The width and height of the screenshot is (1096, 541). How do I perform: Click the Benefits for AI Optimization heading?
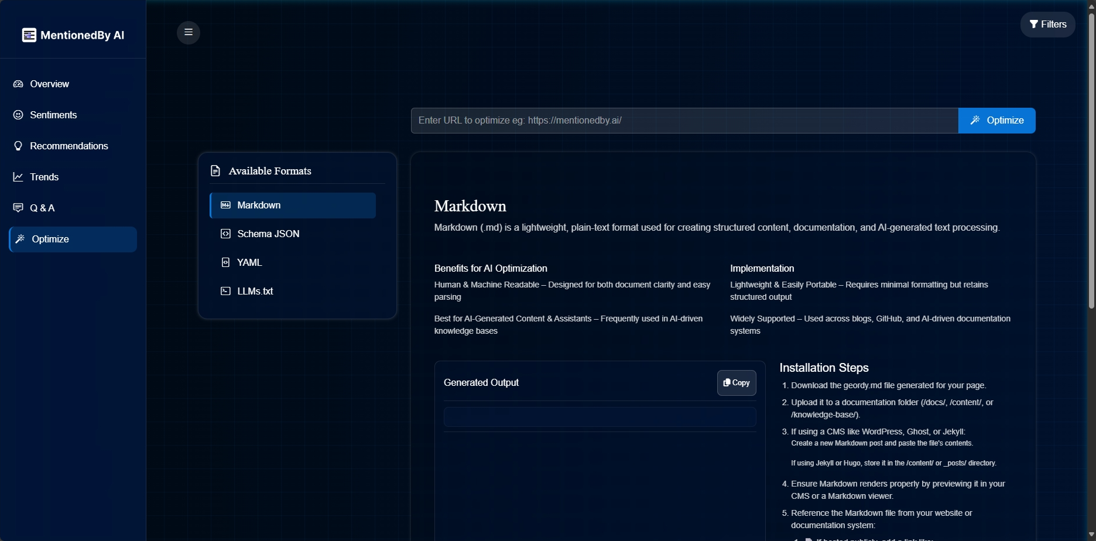click(x=491, y=268)
